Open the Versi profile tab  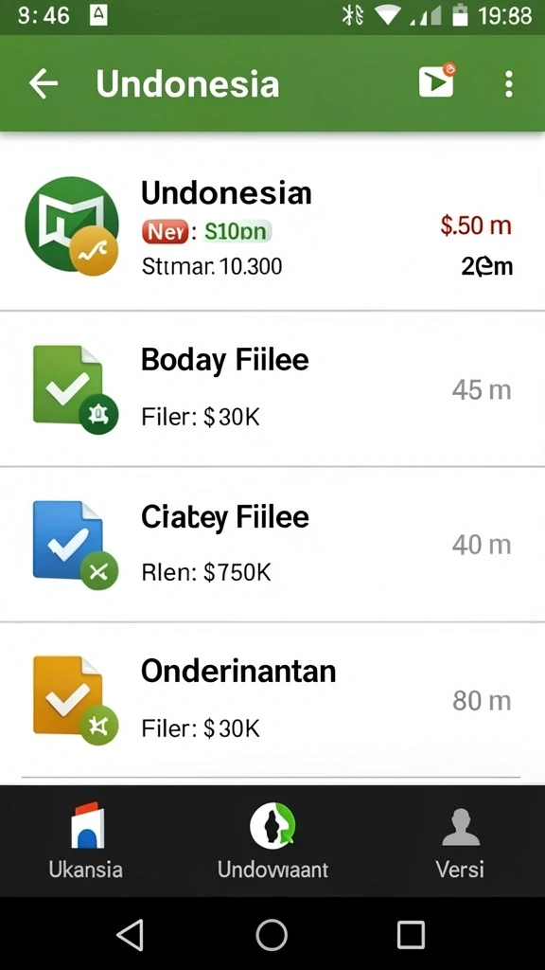click(x=461, y=841)
